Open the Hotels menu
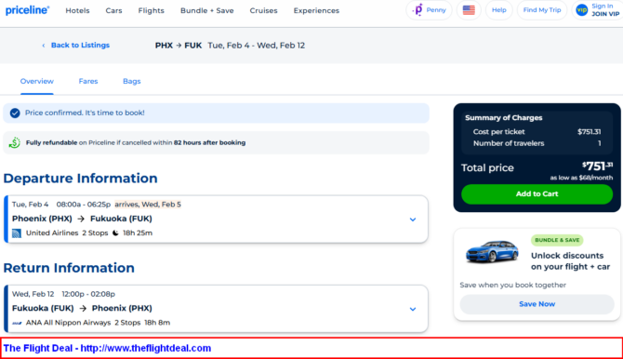 pyautogui.click(x=77, y=11)
